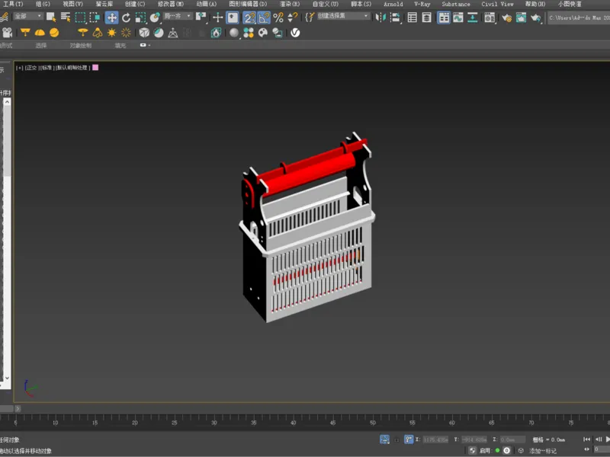This screenshot has width=610, height=457.
Task: Activate the Select and Rotate tool
Action: click(x=126, y=18)
